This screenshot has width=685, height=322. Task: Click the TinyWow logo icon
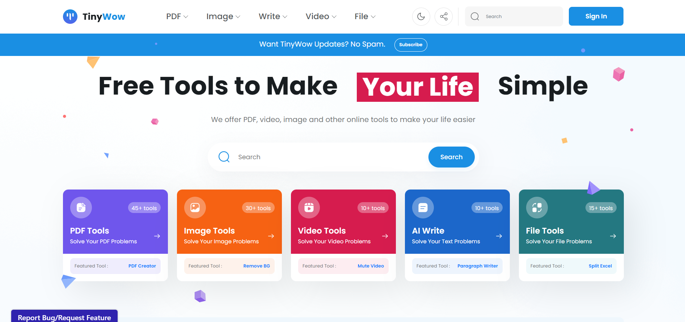(x=70, y=17)
